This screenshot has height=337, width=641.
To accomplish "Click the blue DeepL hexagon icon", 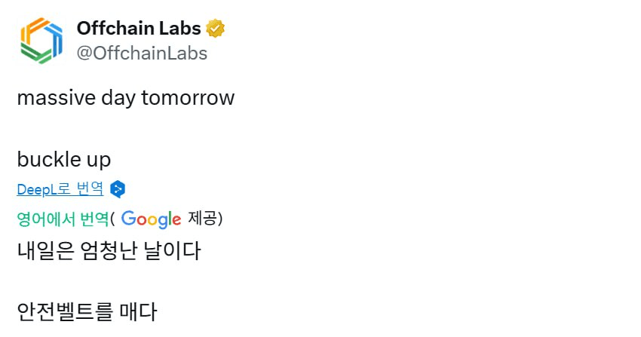I will tap(118, 189).
